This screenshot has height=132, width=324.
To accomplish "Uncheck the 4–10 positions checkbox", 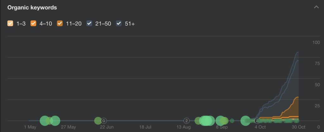I will tap(33, 23).
